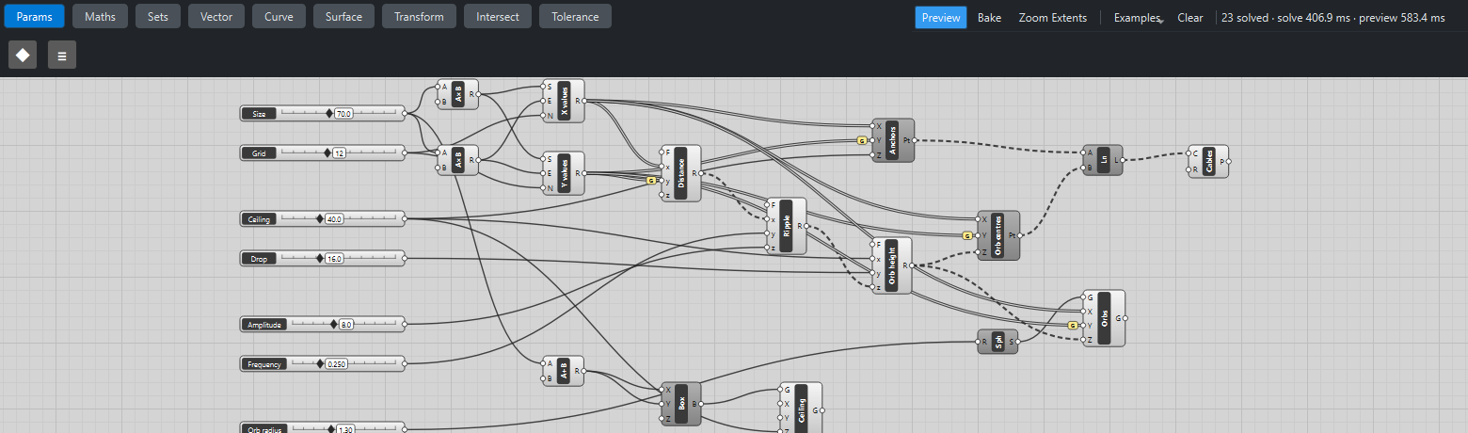
Task: Open the Params tab
Action: pos(33,16)
